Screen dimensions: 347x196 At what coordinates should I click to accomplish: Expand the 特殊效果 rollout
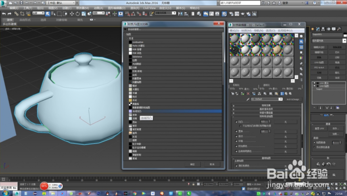pyautogui.click(x=266, y=105)
